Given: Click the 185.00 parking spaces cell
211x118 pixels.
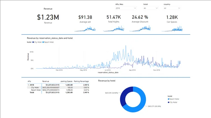Looking at the screenshot, I should point(70,88).
